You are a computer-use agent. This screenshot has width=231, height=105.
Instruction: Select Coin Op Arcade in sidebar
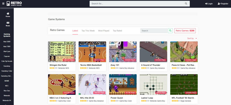[x=7, y=61]
